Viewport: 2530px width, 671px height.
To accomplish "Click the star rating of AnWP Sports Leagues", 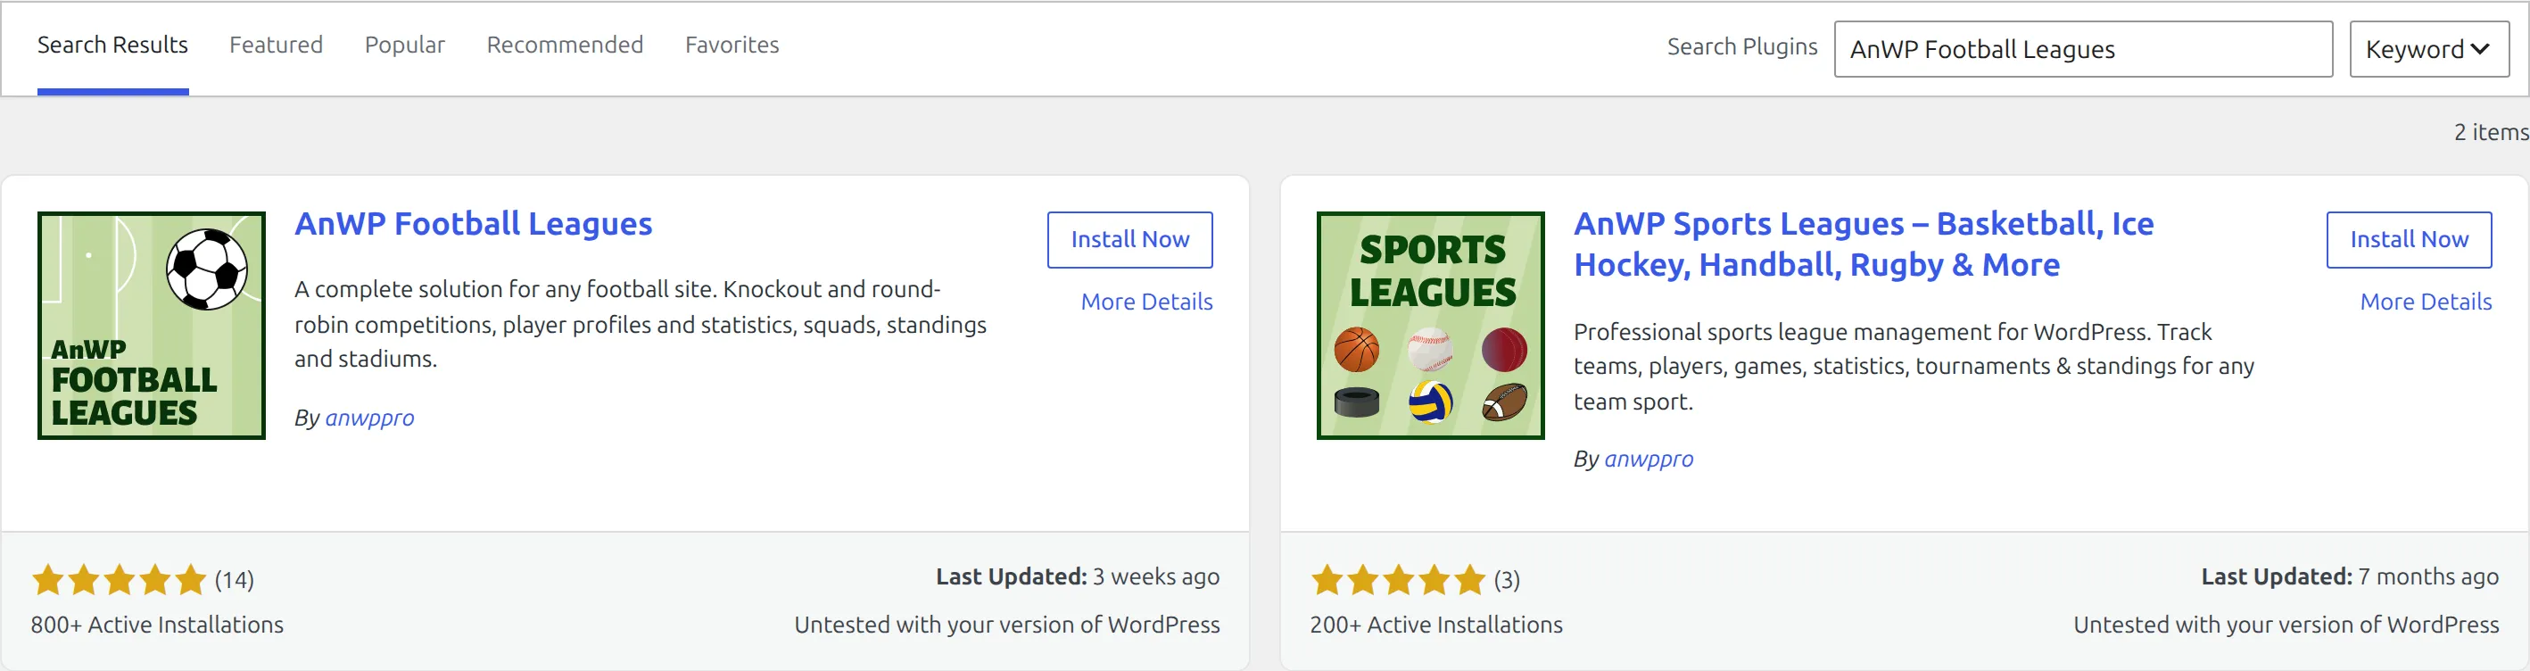I will (1398, 580).
